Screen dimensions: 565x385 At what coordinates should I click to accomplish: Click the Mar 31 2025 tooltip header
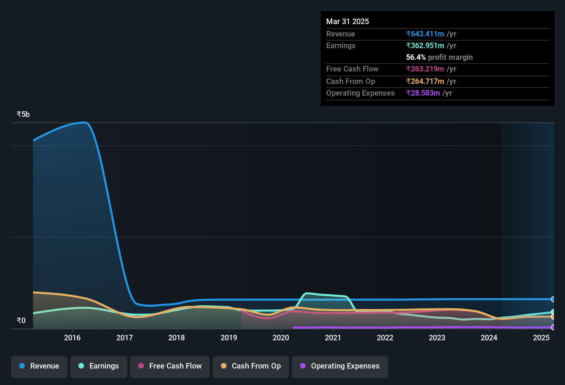[348, 21]
